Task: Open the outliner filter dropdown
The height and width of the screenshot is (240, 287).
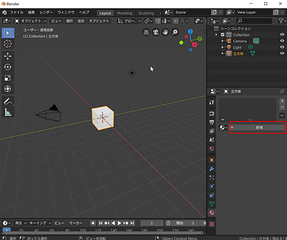Action: coord(282,21)
